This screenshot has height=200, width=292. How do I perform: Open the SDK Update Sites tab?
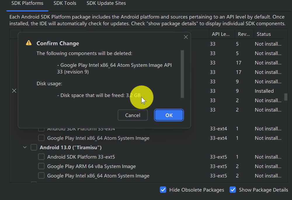pyautogui.click(x=106, y=3)
